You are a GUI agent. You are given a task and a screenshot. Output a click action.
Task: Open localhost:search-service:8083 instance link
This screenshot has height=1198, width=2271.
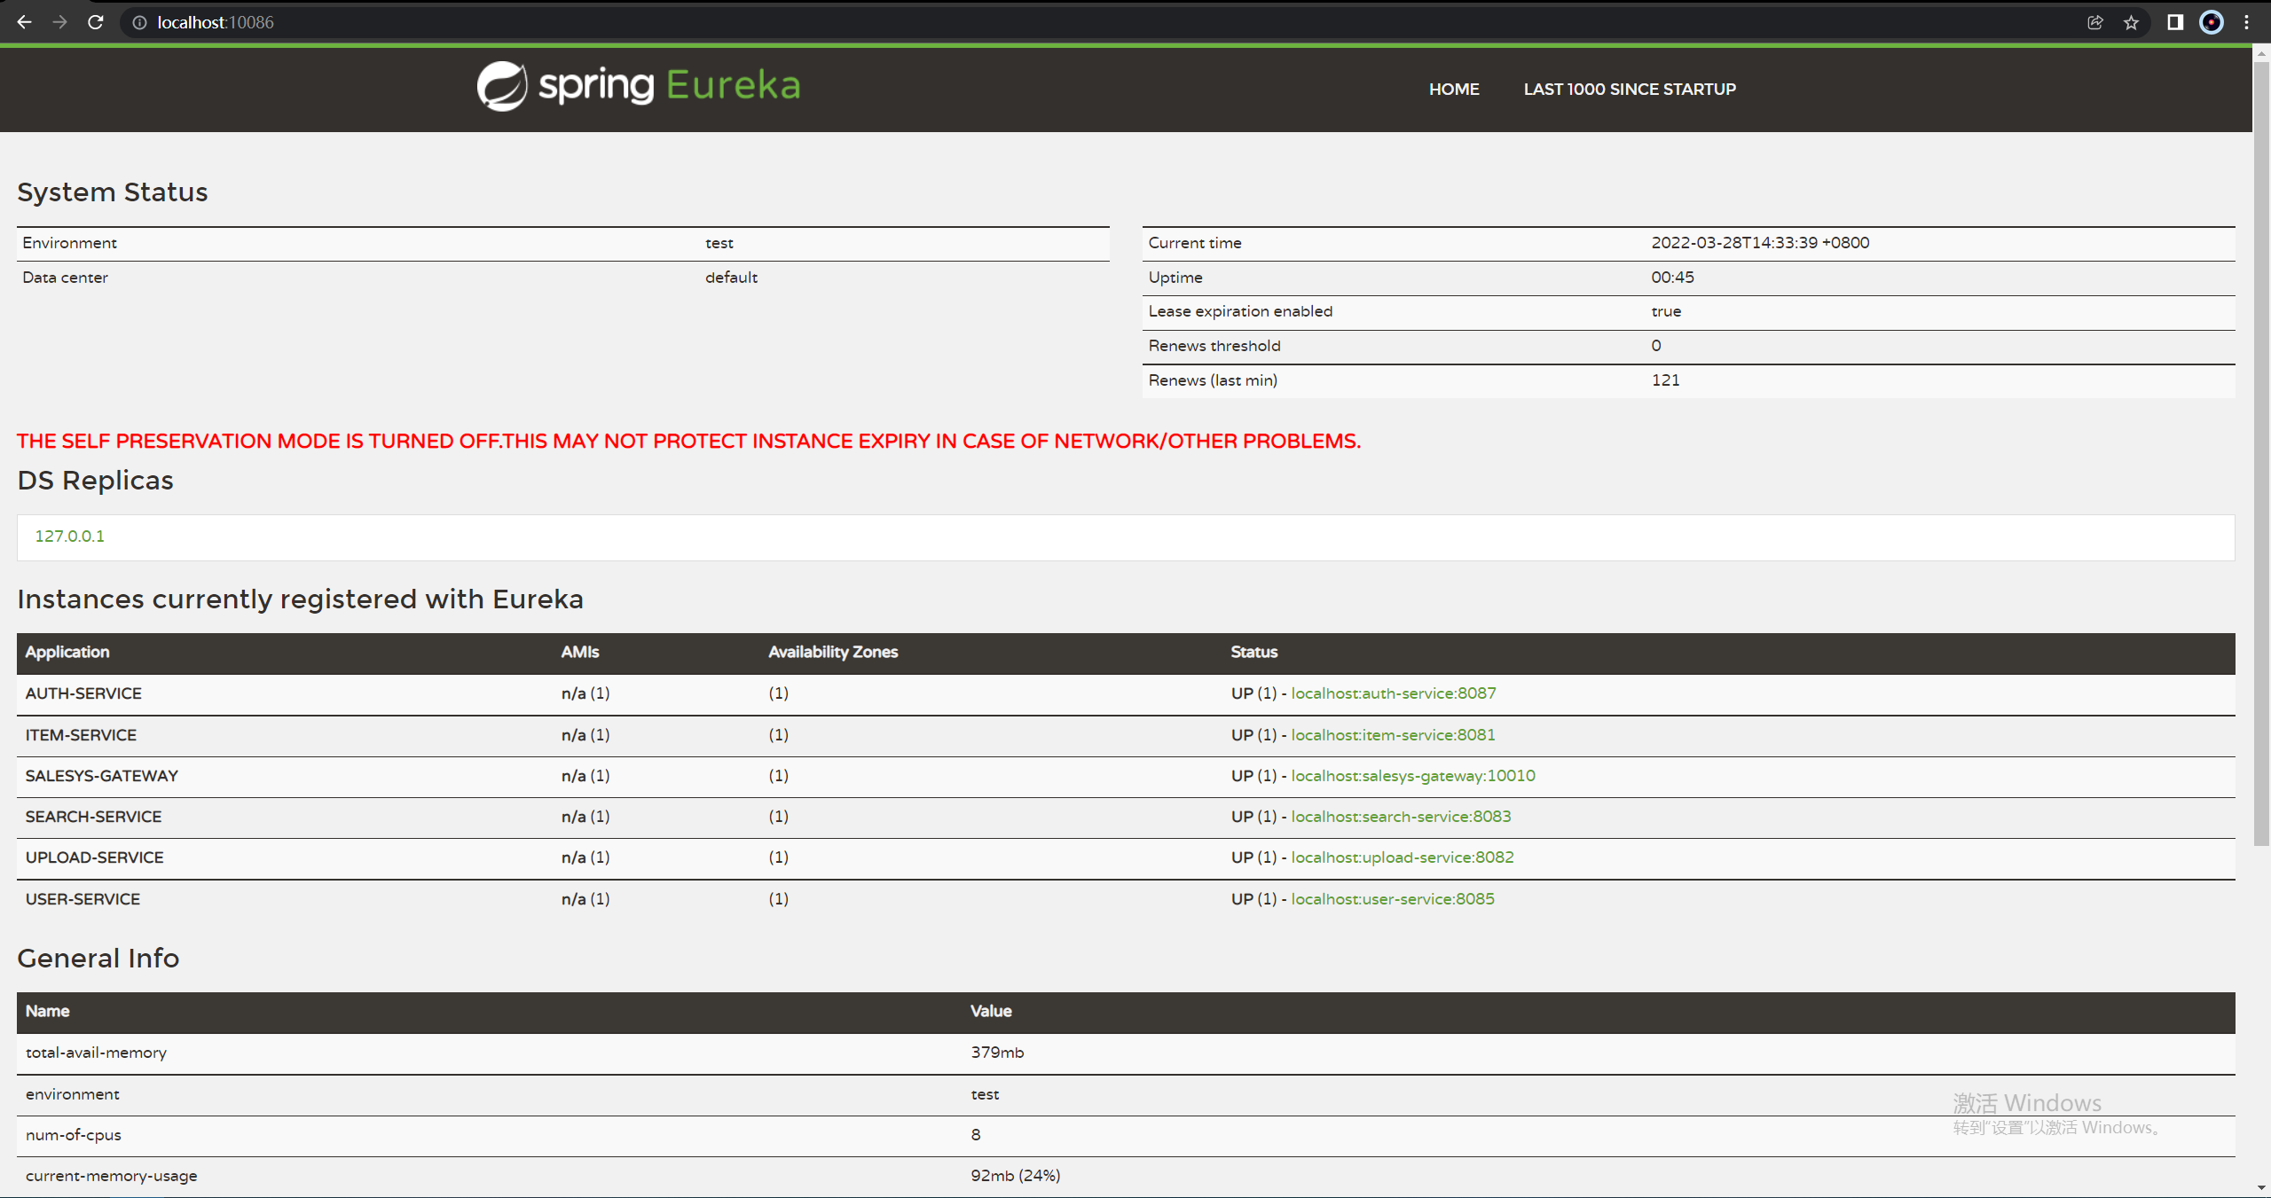pos(1401,817)
